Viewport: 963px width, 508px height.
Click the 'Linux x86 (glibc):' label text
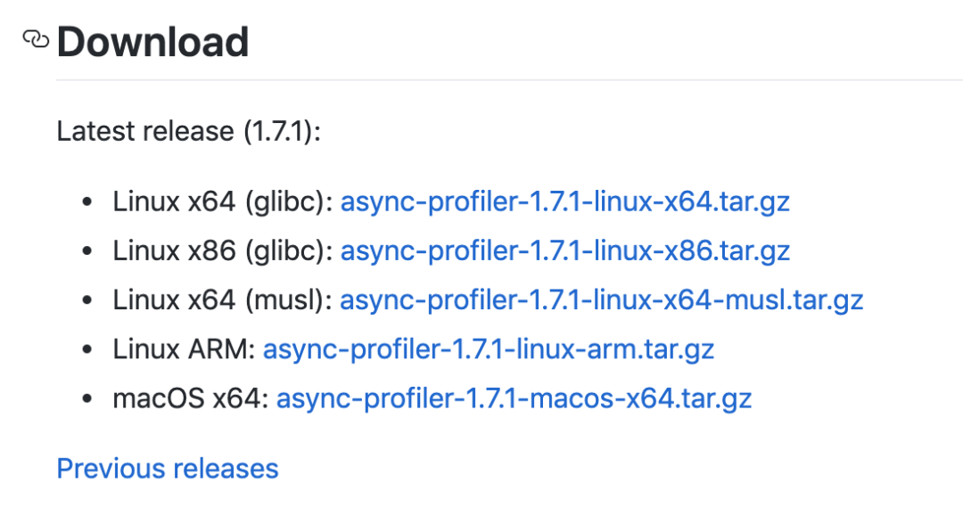pos(223,251)
